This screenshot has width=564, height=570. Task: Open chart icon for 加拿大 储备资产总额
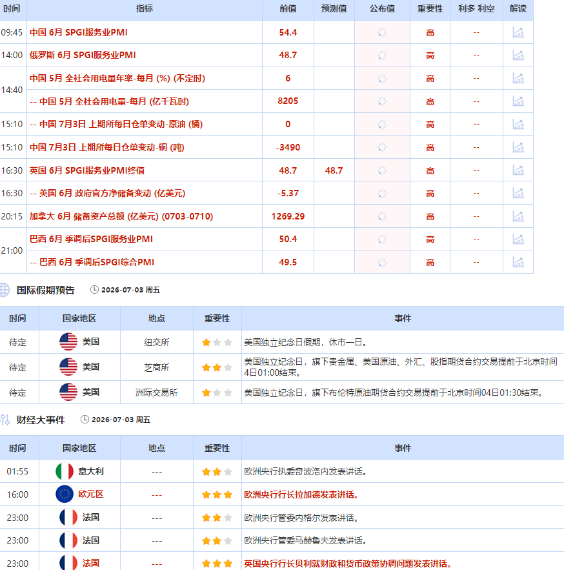(518, 216)
